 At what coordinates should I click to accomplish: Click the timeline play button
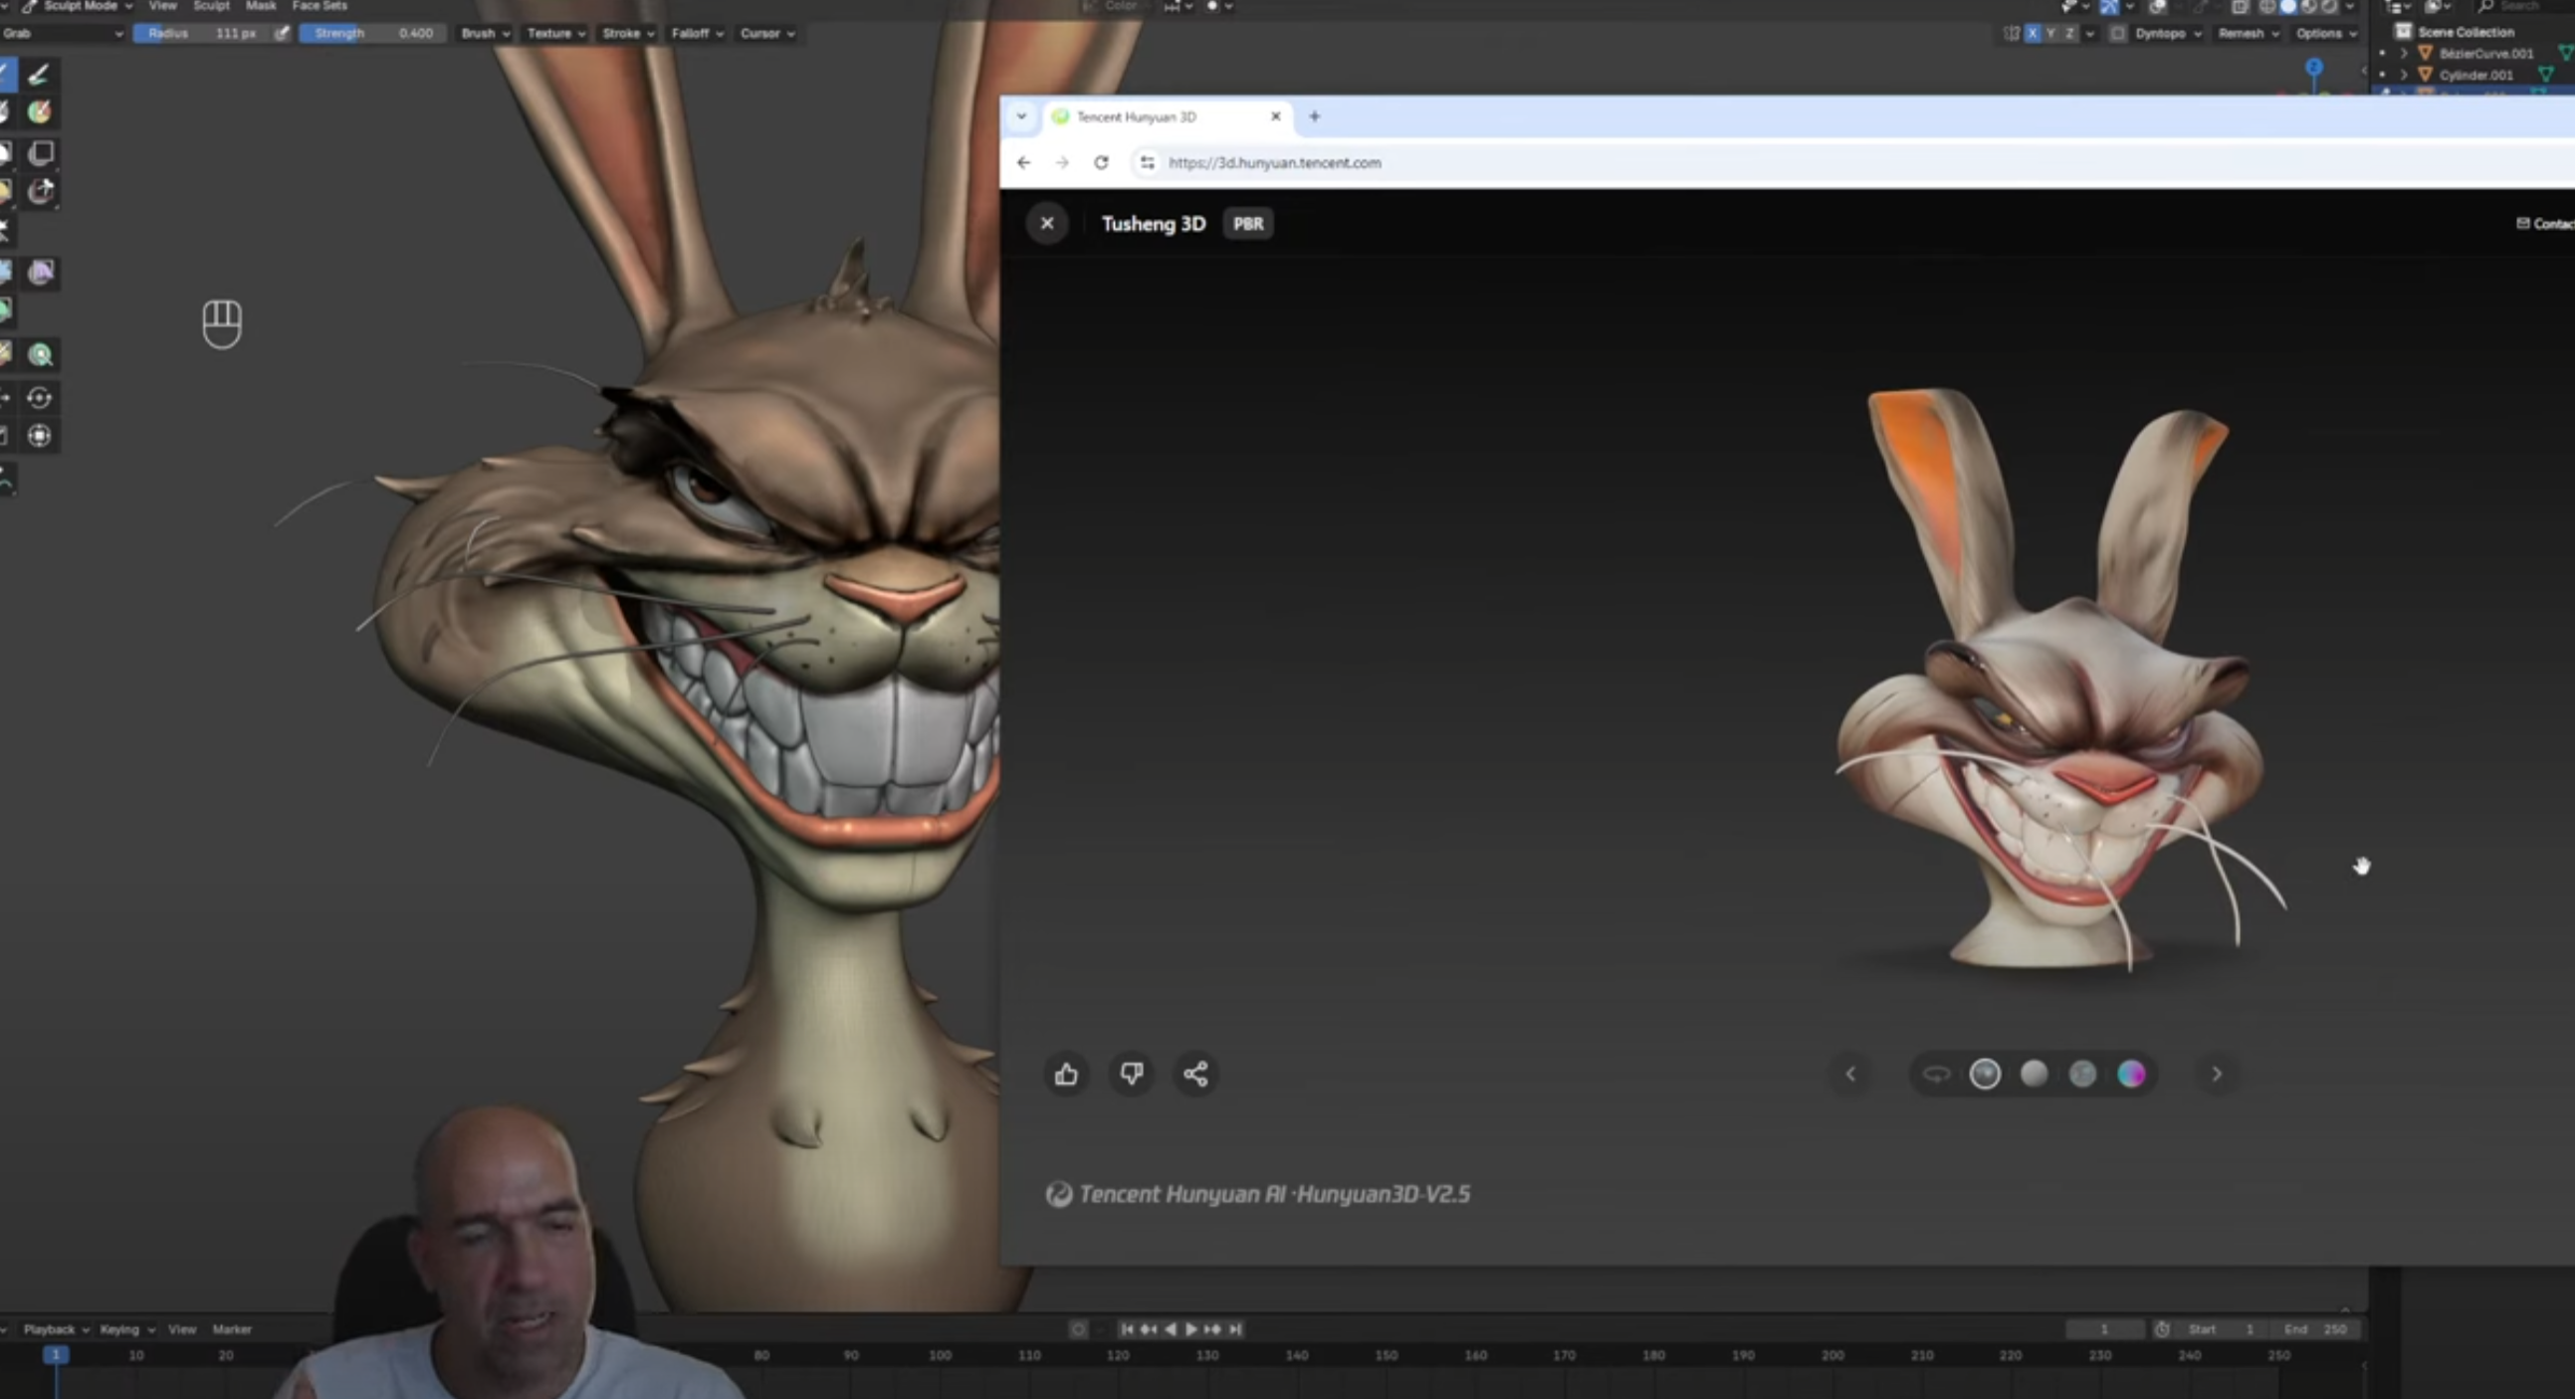(x=1190, y=1329)
